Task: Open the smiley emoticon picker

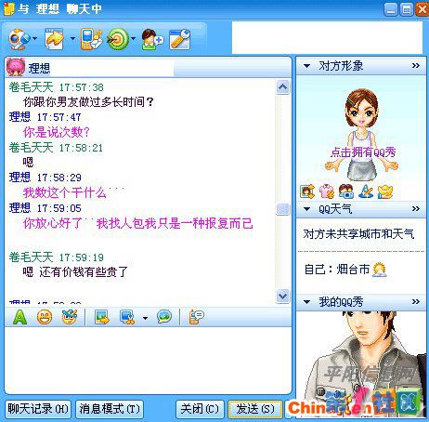Action: click(45, 317)
